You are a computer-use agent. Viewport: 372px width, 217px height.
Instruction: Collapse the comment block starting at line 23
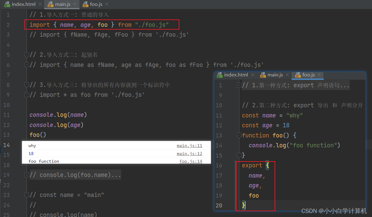[27, 195]
